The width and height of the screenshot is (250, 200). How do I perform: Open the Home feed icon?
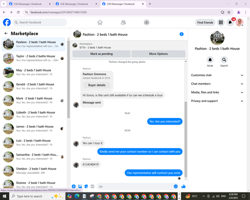pyautogui.click(x=100, y=22)
